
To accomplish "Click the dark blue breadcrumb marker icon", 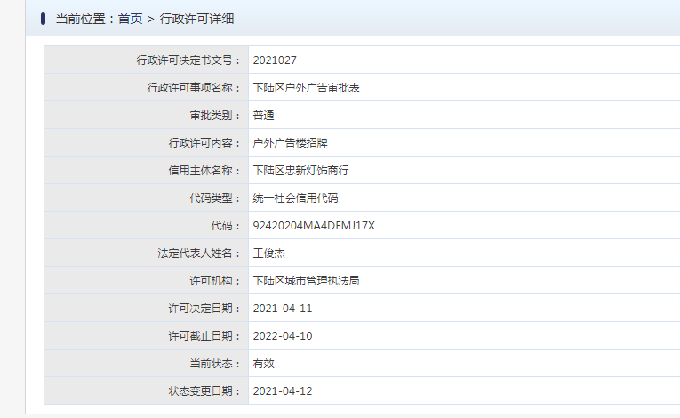I will 43,19.
